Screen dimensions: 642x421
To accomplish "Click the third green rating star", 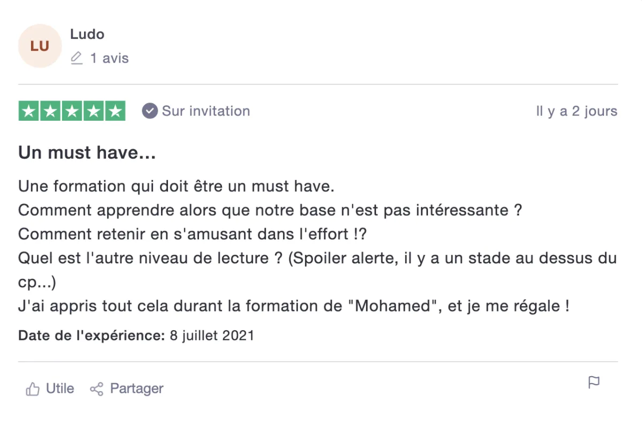I will [x=72, y=111].
